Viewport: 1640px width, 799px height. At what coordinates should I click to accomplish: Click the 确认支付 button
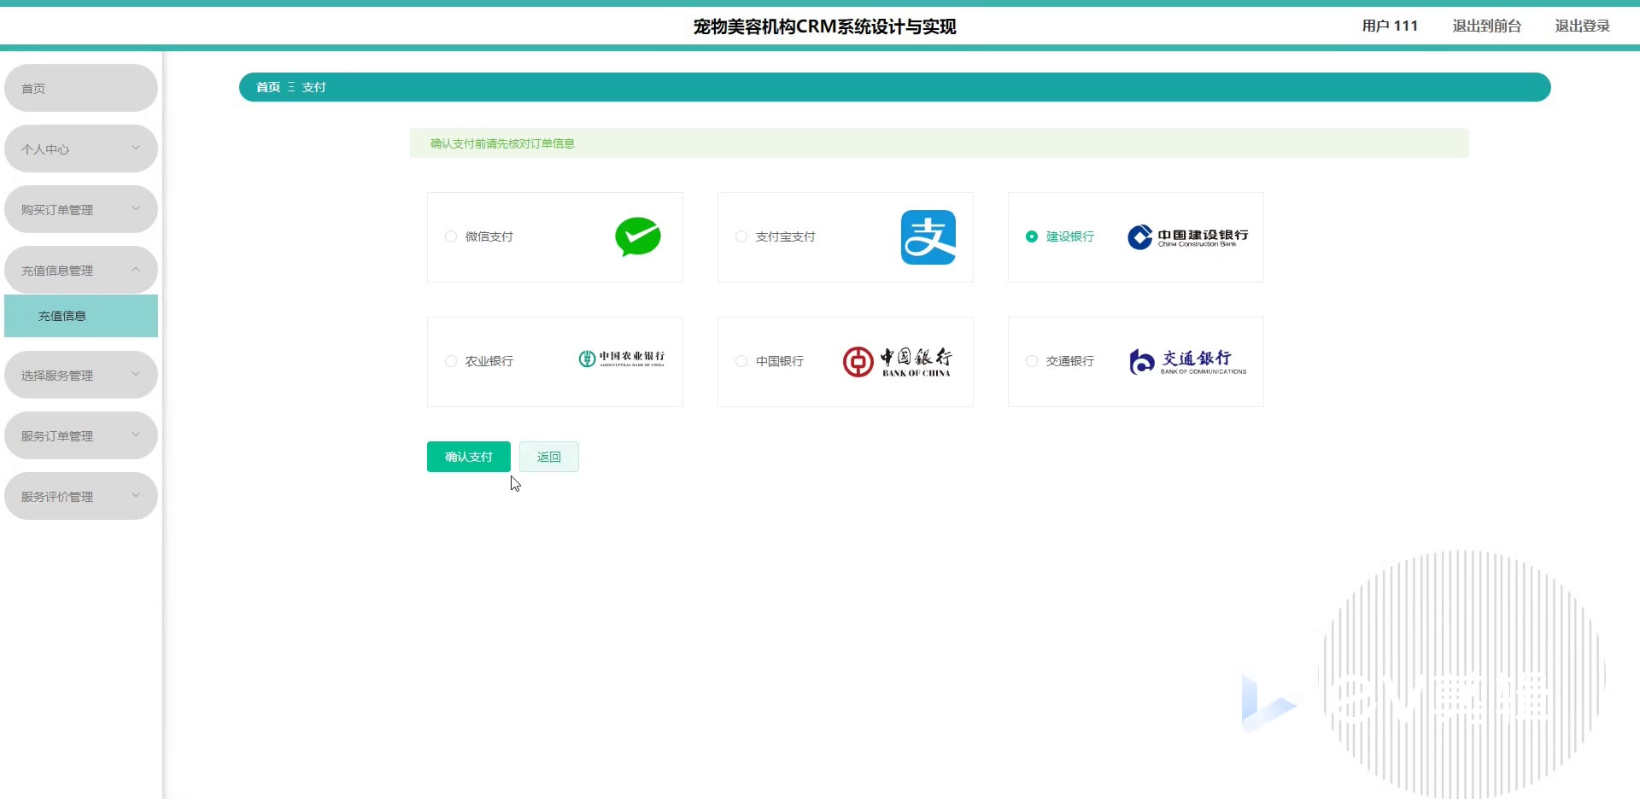coord(469,457)
